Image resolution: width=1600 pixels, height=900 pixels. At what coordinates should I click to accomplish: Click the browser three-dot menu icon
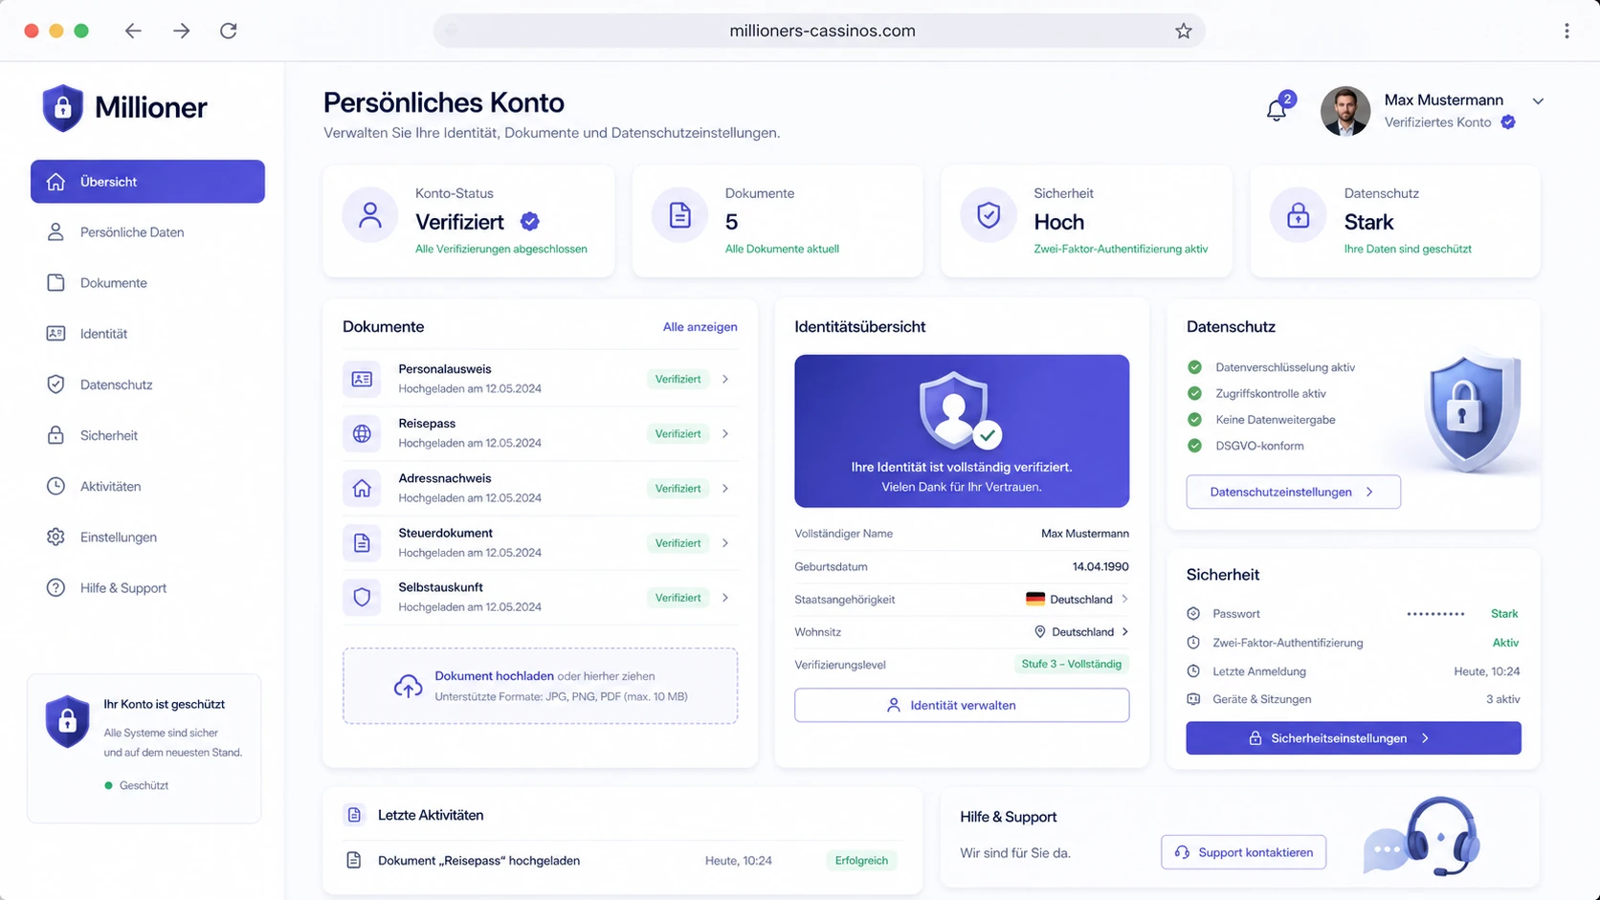click(x=1567, y=31)
